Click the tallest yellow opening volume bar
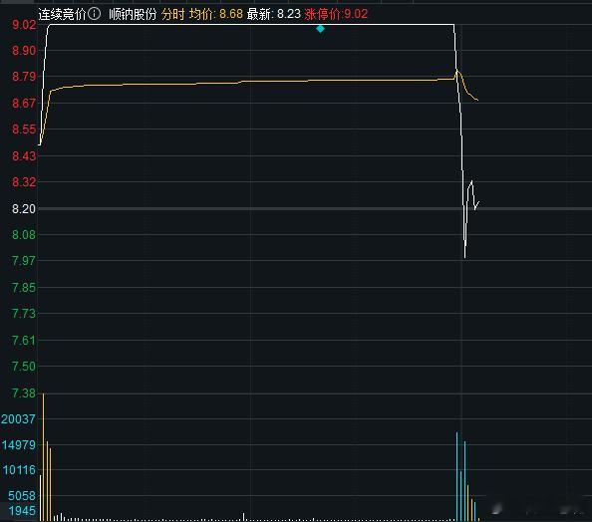 [44, 457]
